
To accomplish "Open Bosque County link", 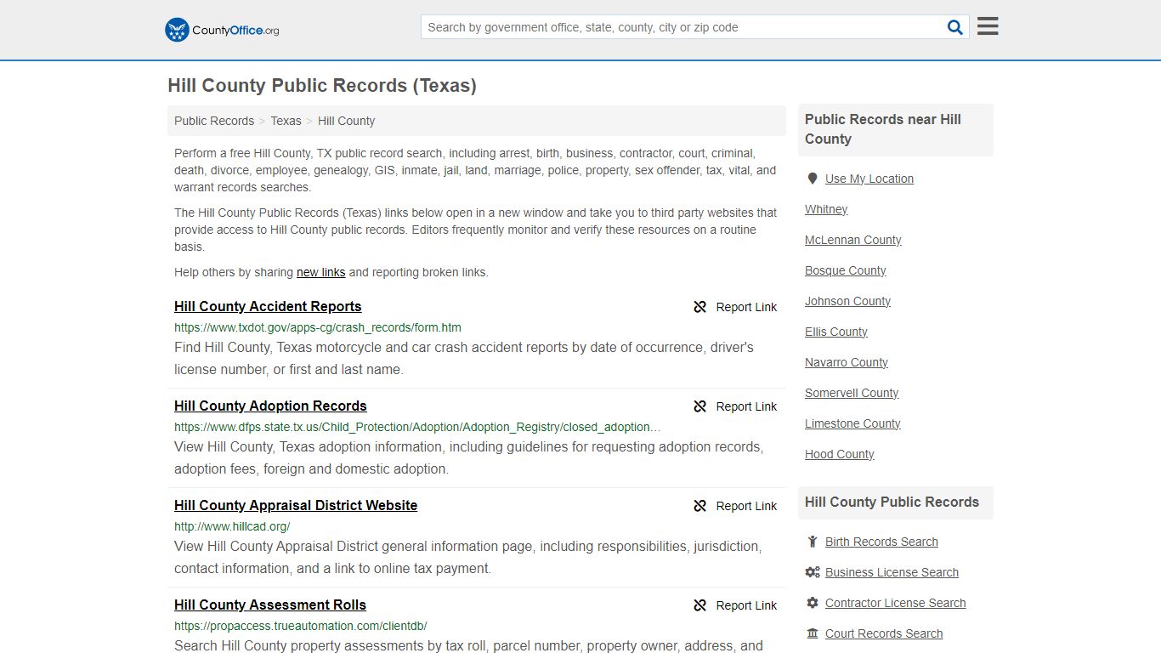I will tap(845, 270).
